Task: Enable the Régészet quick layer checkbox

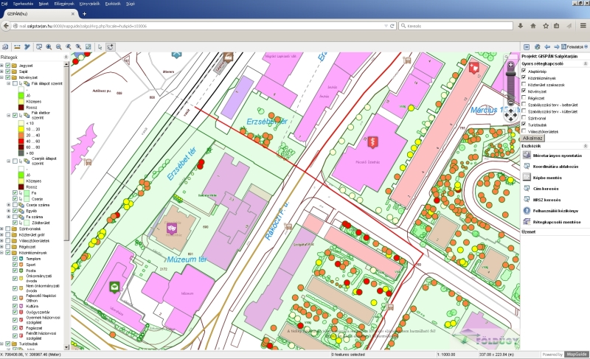Action: tap(524, 97)
